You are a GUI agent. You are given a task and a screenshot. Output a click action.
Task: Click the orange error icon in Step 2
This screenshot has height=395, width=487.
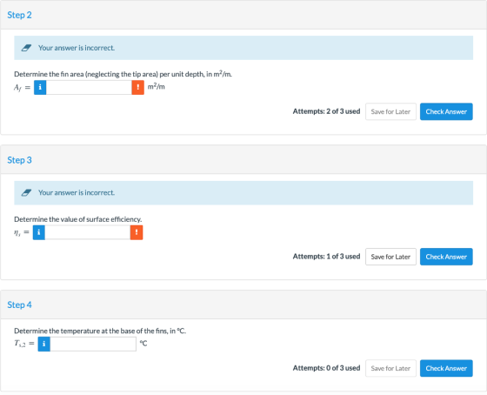click(x=138, y=87)
